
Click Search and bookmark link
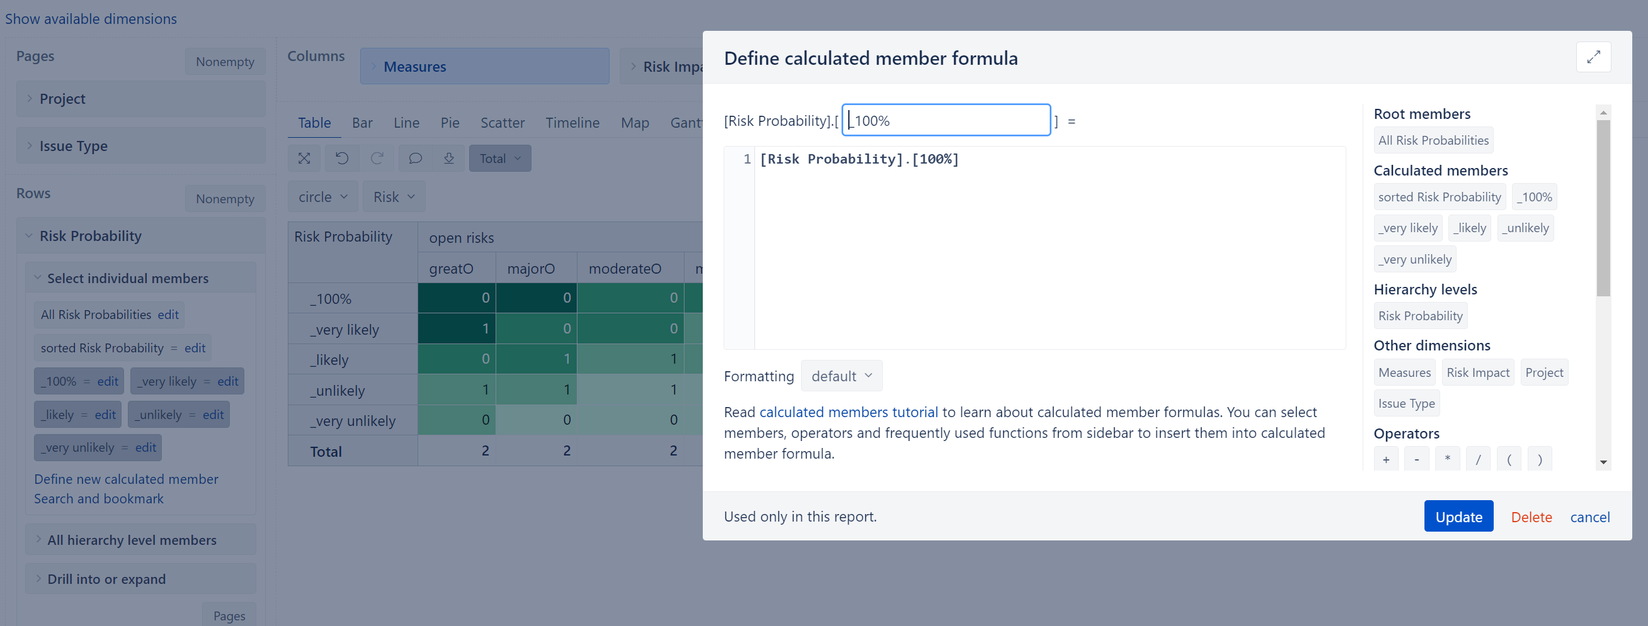tap(98, 499)
